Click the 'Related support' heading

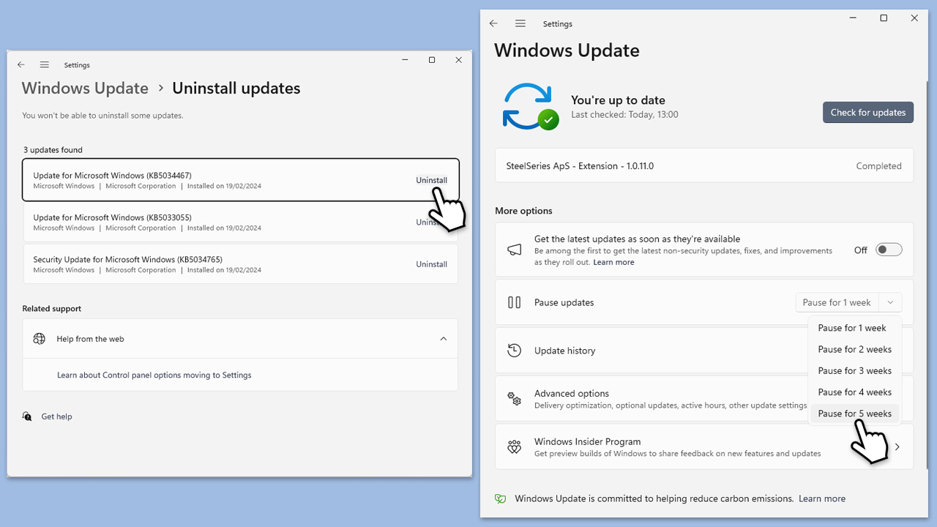tap(52, 309)
